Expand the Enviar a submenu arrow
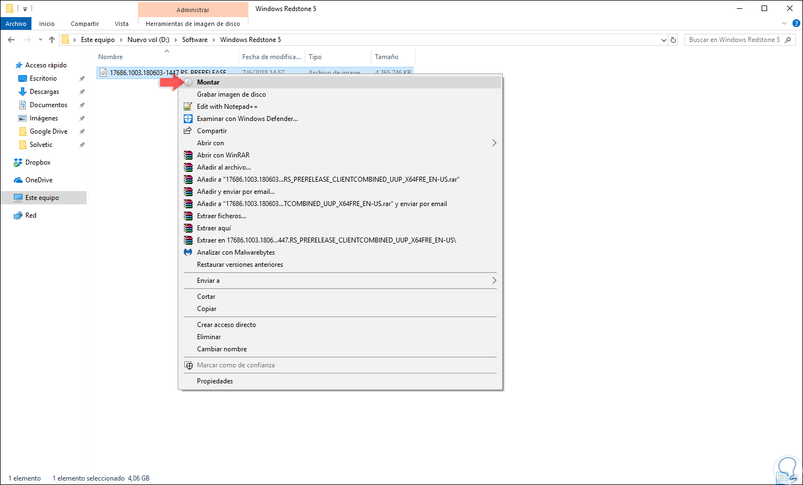803x485 pixels. [x=494, y=281]
